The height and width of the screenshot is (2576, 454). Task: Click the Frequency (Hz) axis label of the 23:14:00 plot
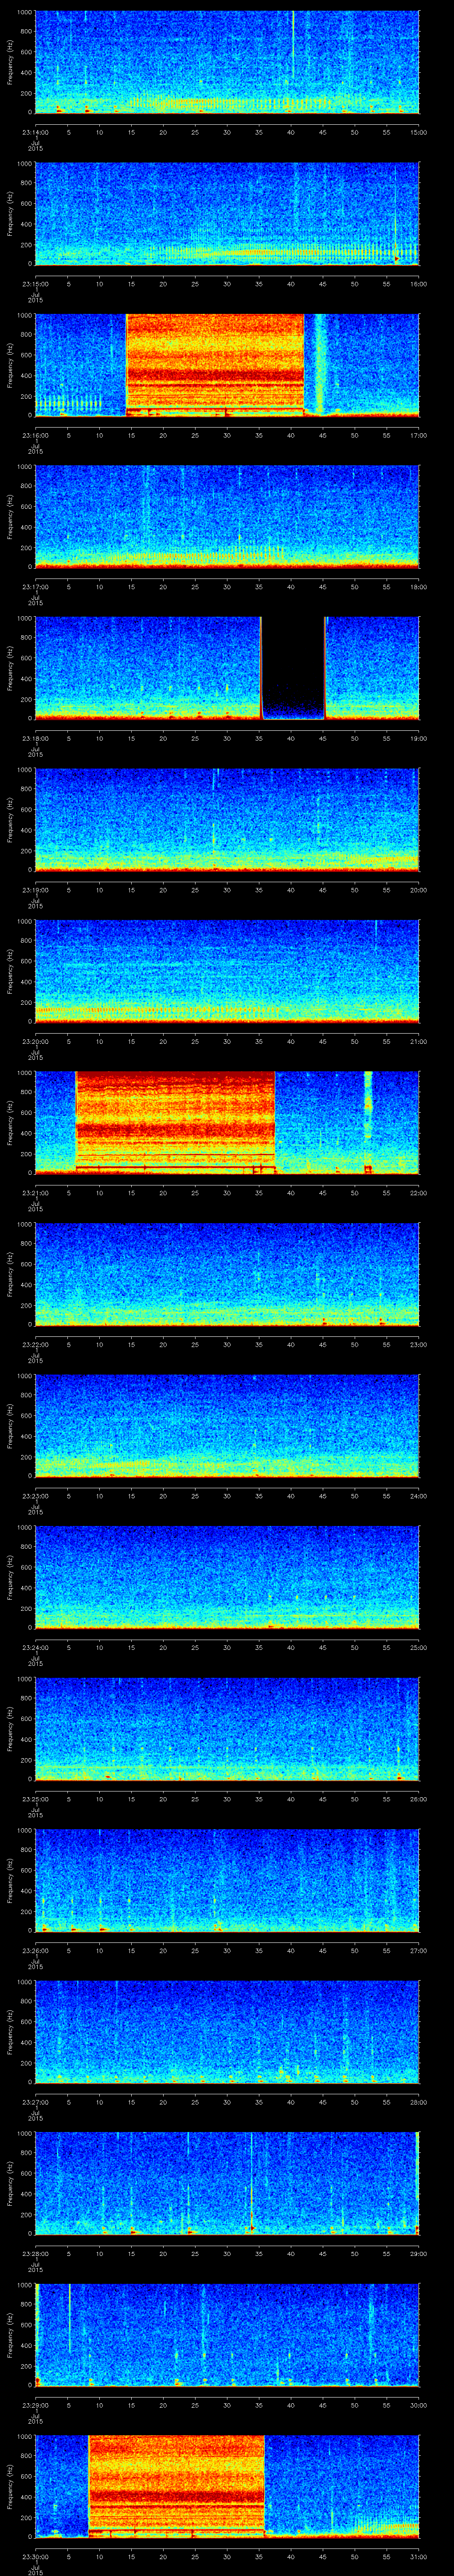tap(10, 62)
